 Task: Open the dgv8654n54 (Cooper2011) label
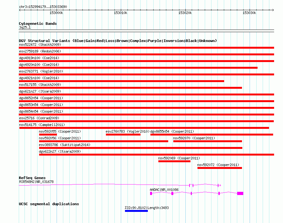tap(41, 111)
